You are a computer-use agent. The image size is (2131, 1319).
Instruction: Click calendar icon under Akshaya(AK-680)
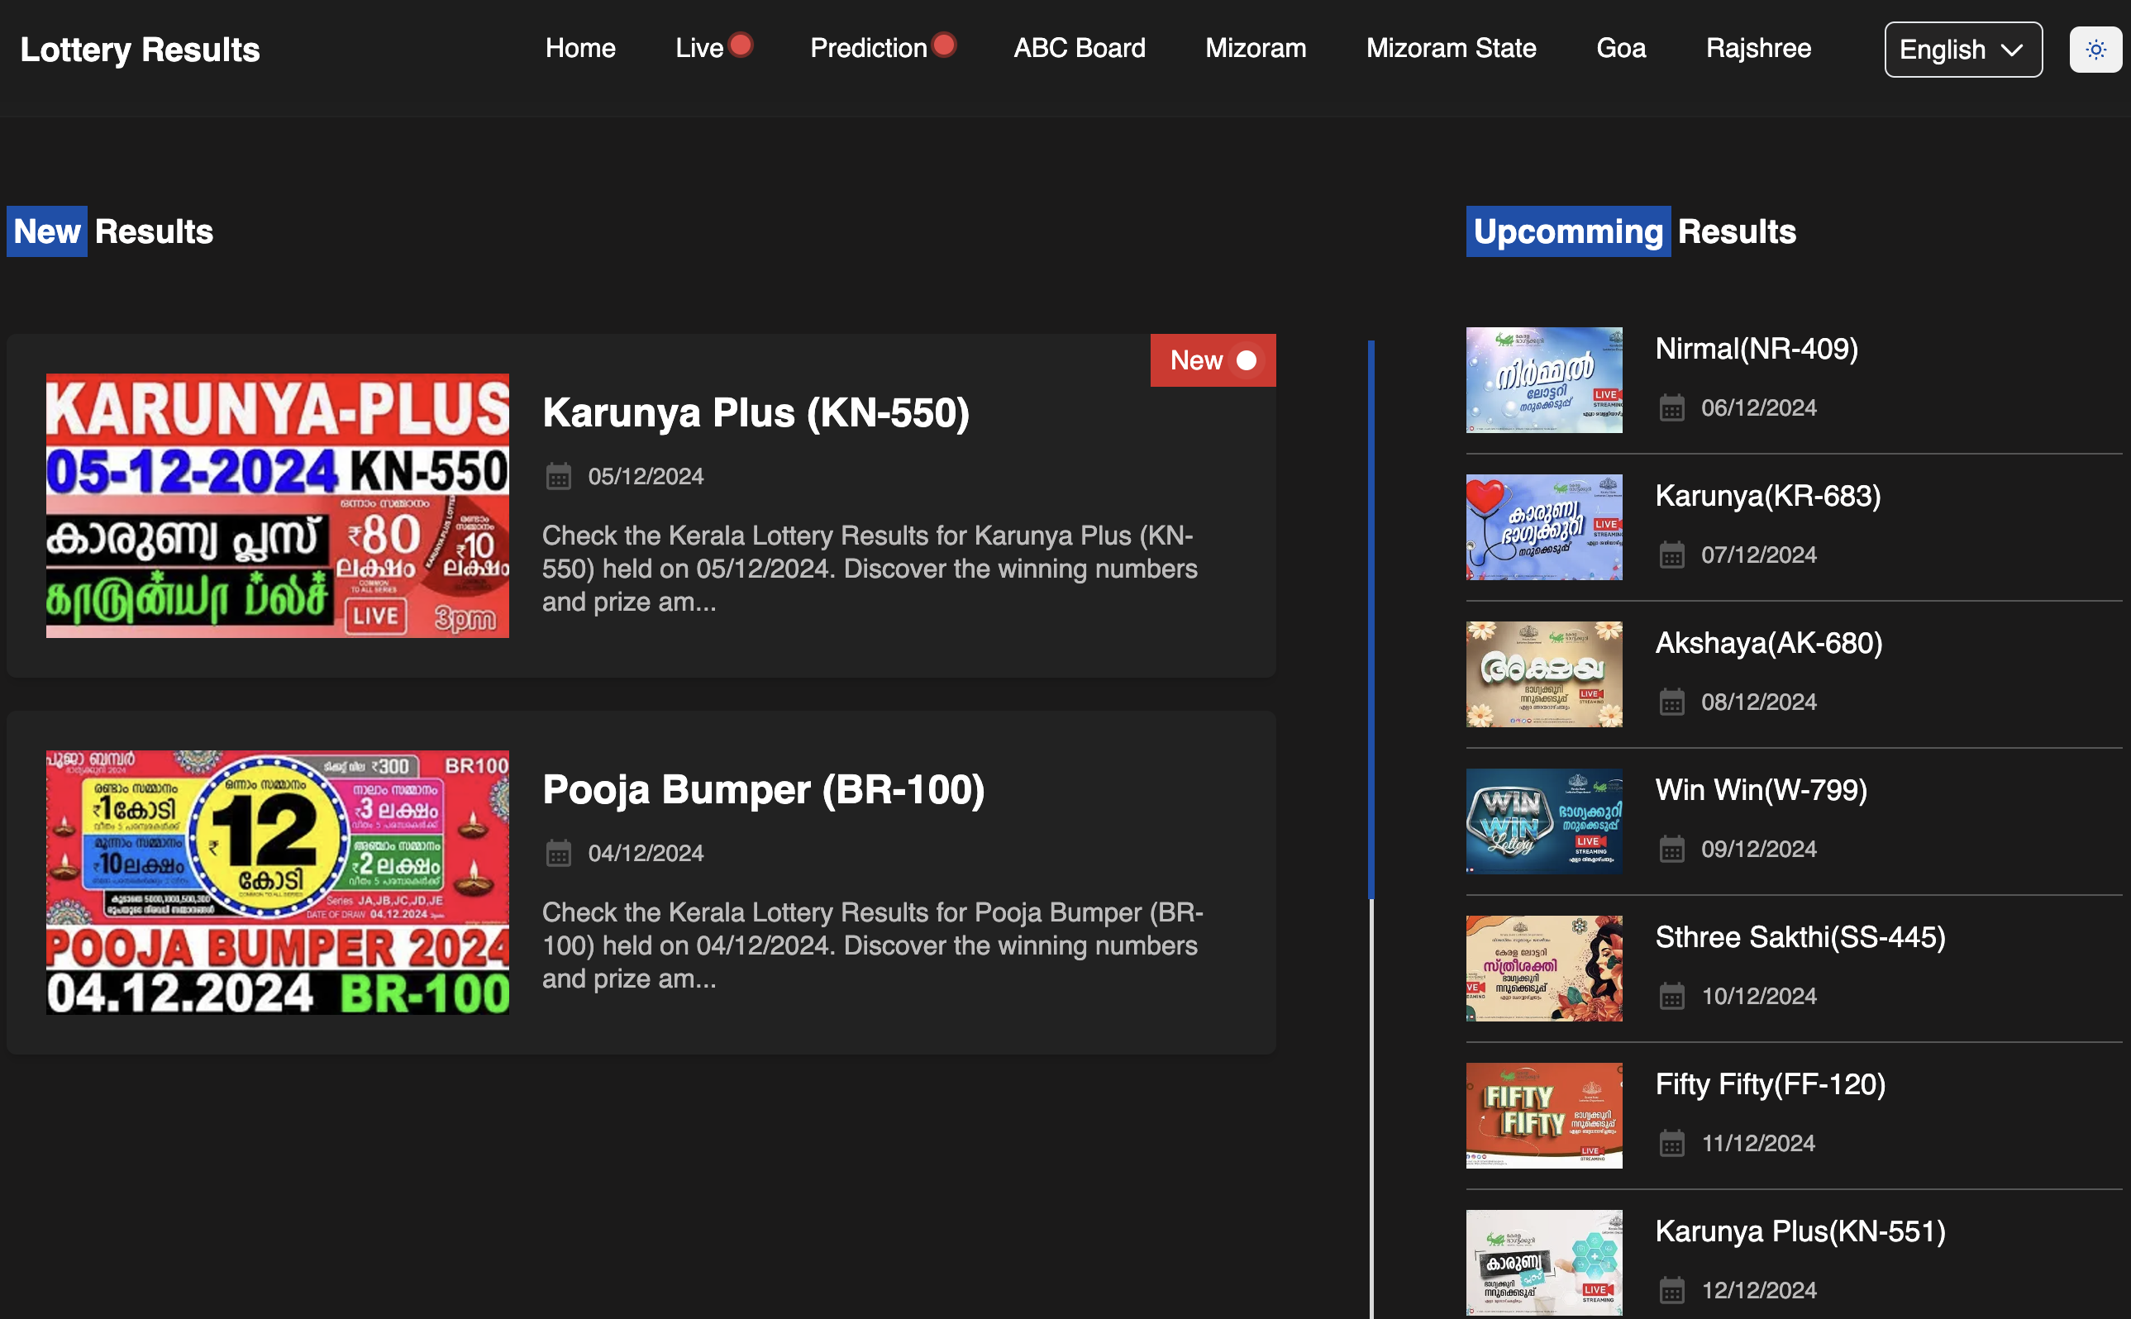coord(1671,702)
